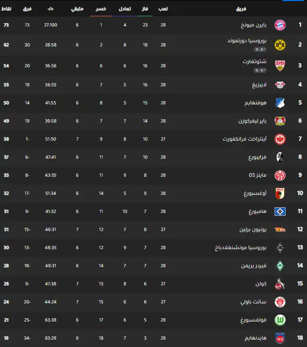Click the Heidenheim club badge
The width and height of the screenshot is (307, 347).
pyautogui.click(x=280, y=338)
